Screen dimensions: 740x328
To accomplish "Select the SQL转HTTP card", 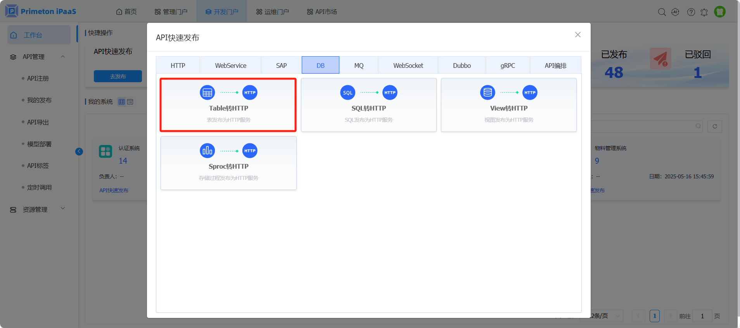I will [x=368, y=105].
